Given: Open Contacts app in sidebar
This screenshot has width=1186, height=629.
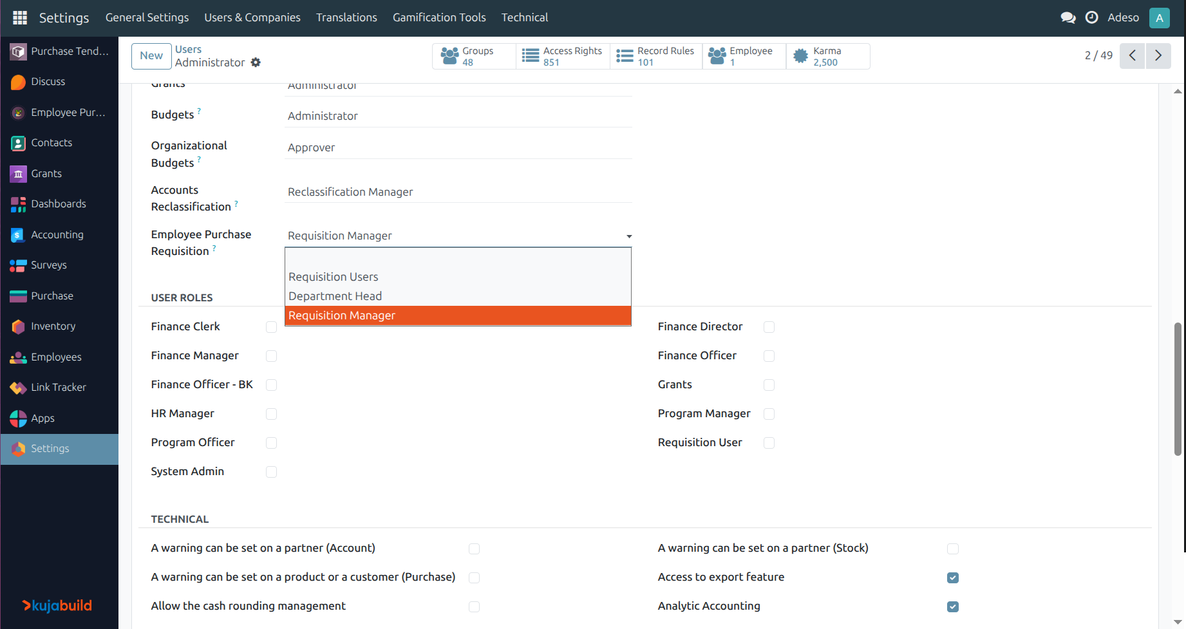Looking at the screenshot, I should tap(59, 143).
